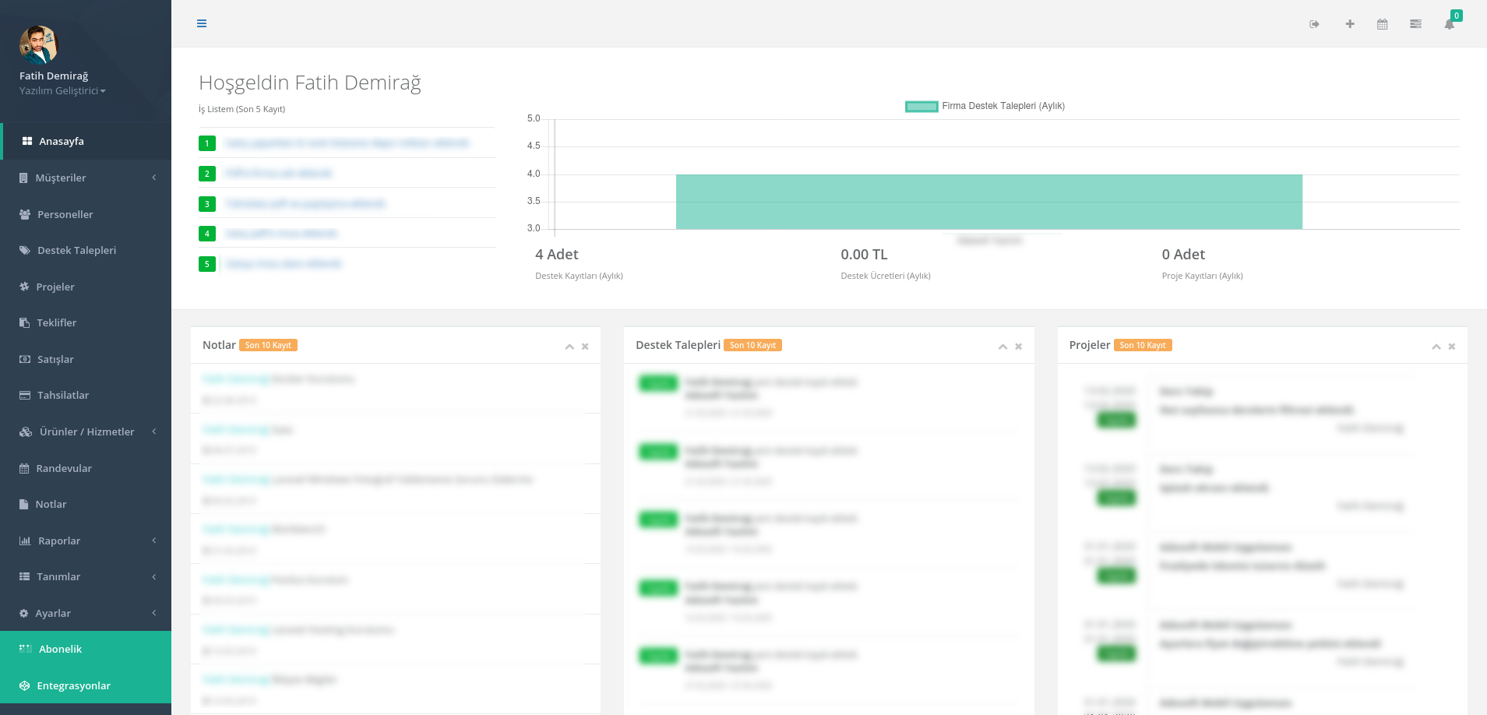Screen dimensions: 1487x715
Task: Click Son 10 Kayıt badge in Destek Talepleri
Action: point(752,345)
